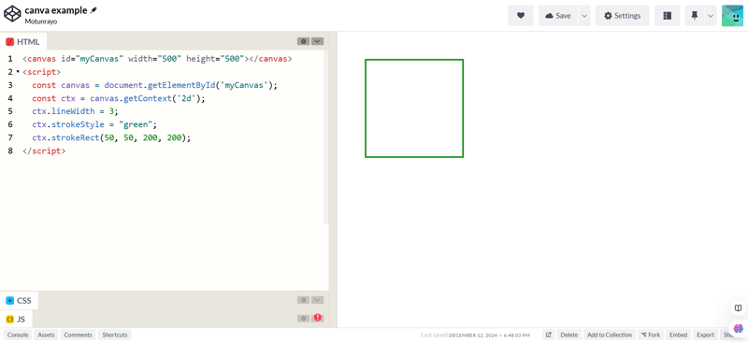Expand the pinned items dropdown arrow

tap(711, 16)
